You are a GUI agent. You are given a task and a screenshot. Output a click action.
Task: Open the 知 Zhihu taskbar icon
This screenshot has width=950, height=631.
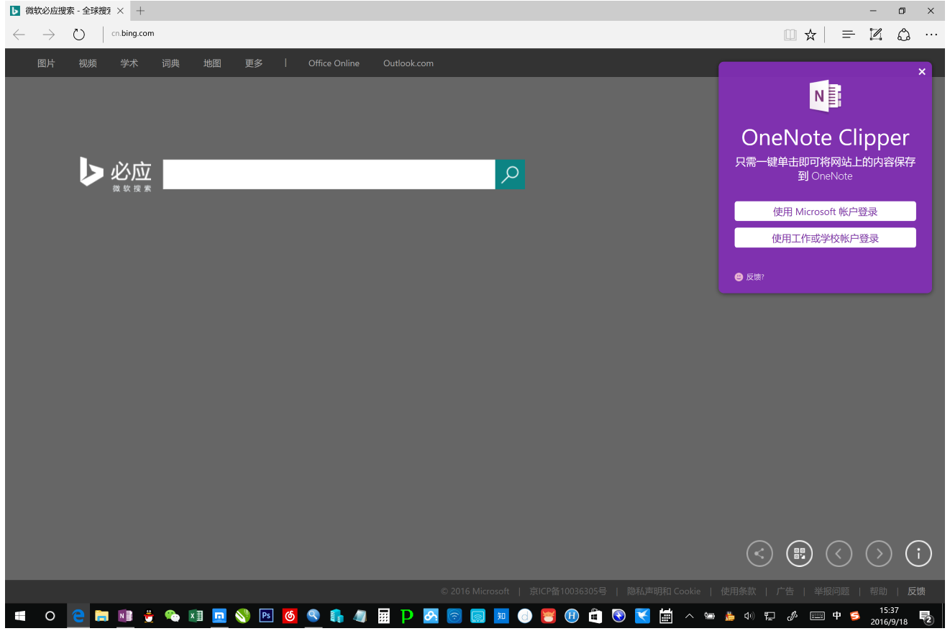click(x=501, y=616)
